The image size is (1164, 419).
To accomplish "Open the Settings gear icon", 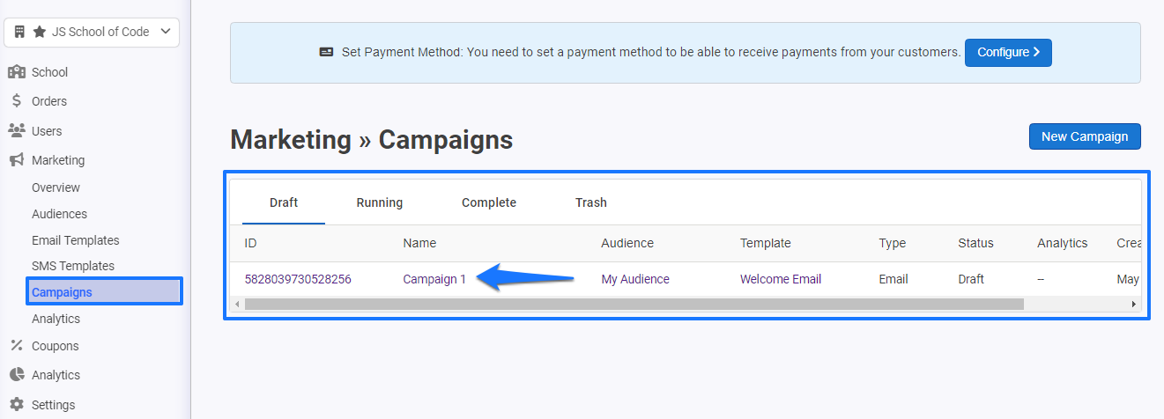I will coord(16,405).
